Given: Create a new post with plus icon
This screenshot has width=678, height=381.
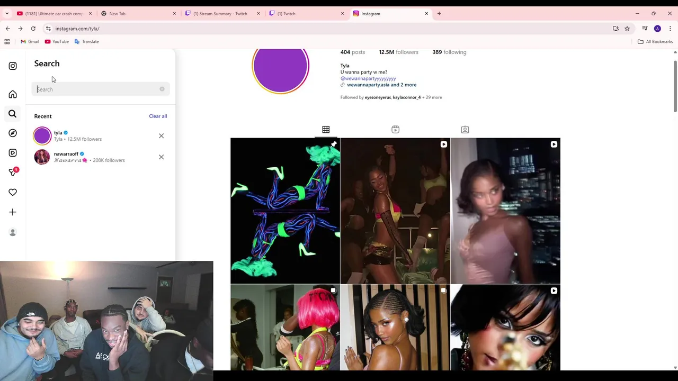Looking at the screenshot, I should 13,212.
